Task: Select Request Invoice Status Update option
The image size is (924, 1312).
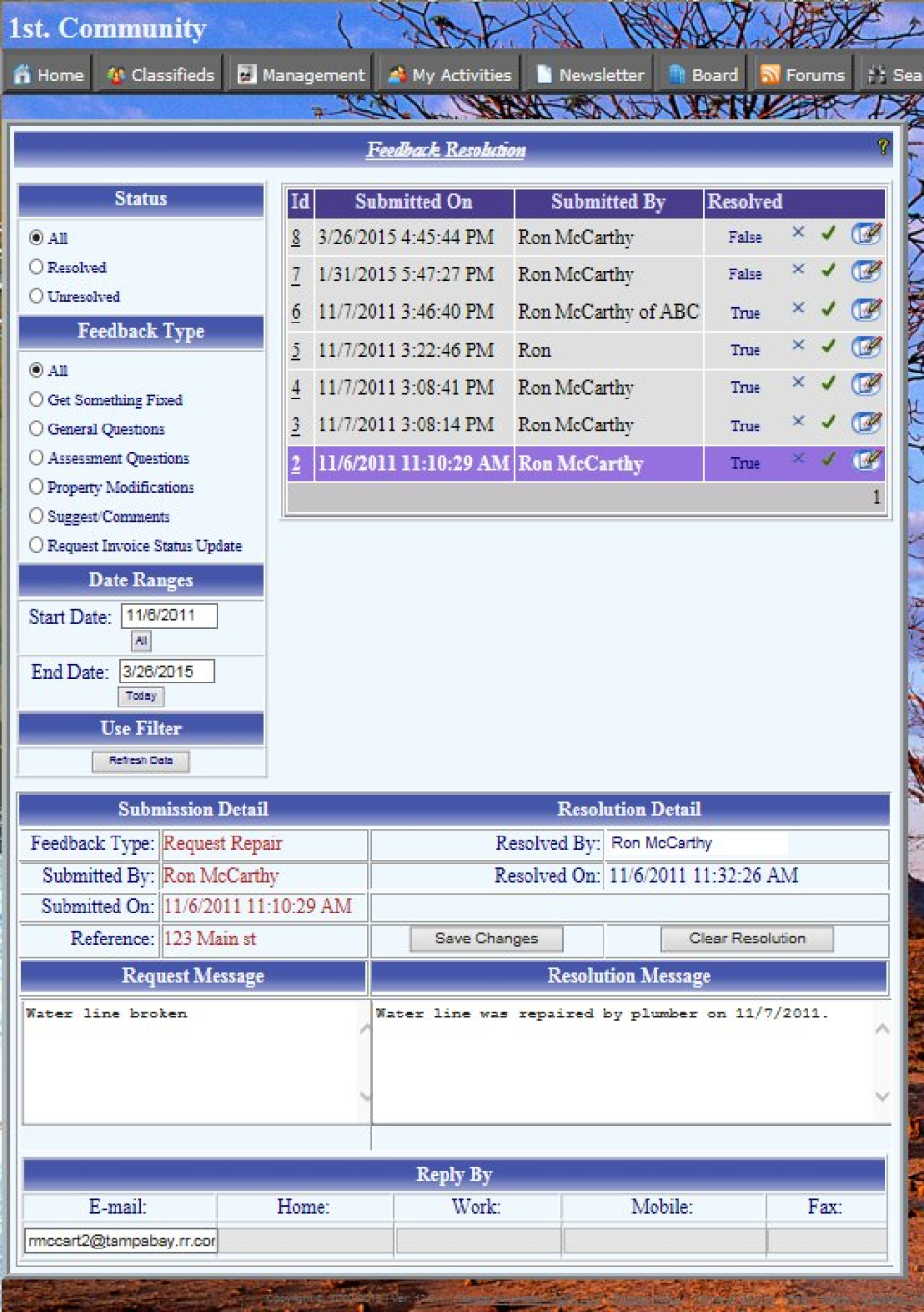Action: point(37,545)
